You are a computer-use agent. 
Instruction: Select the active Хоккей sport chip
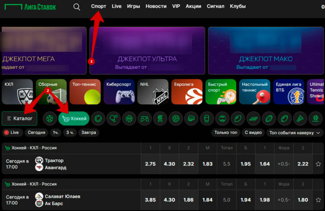[74, 119]
